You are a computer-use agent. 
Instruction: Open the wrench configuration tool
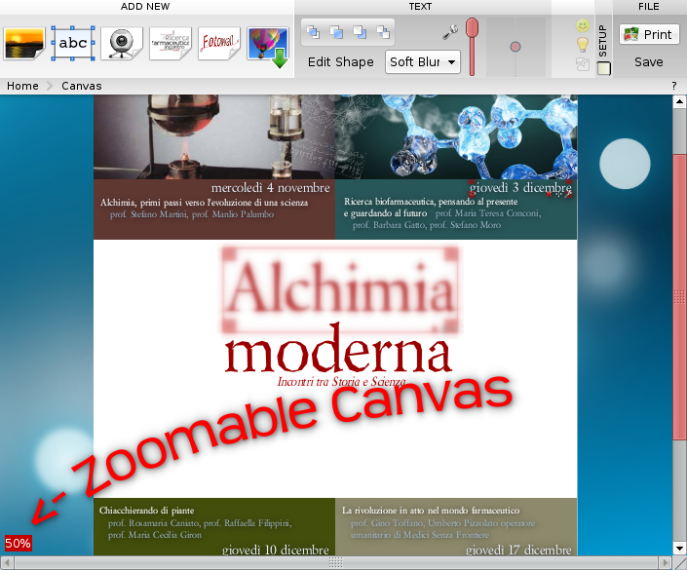[x=450, y=31]
